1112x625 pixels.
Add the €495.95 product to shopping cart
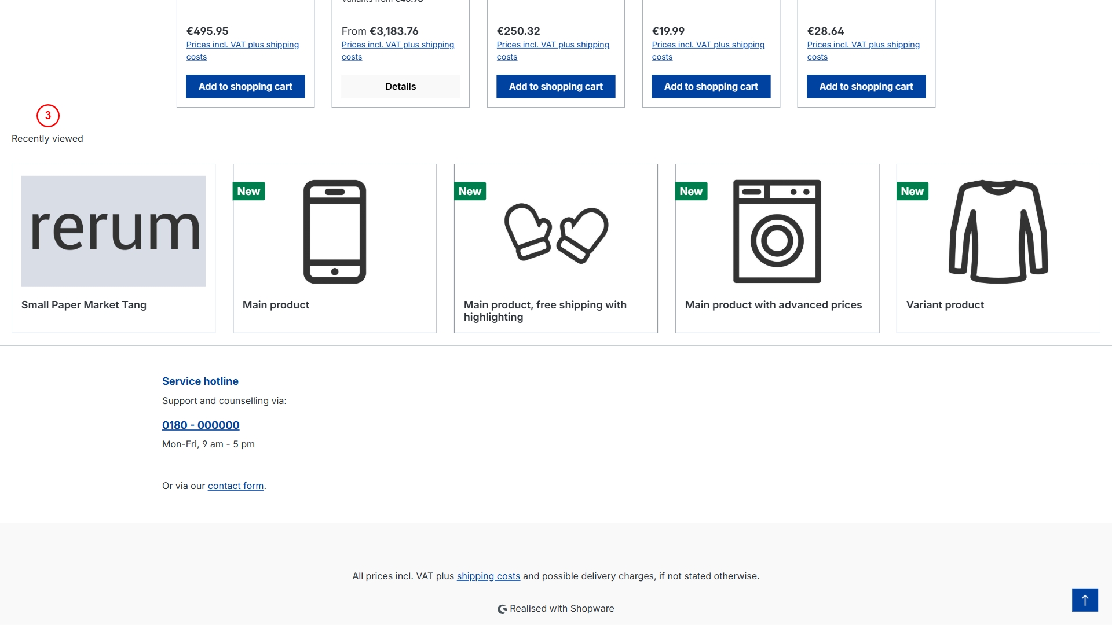coord(246,87)
